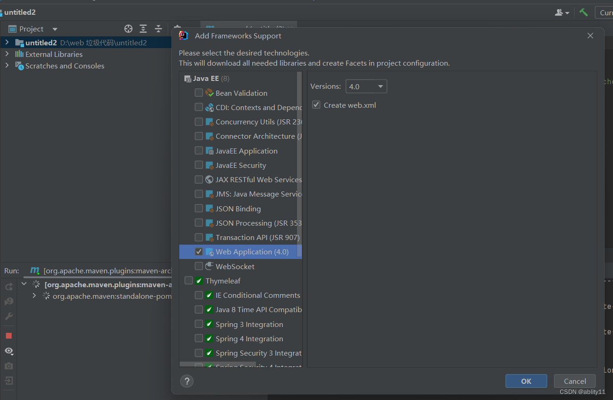Screen dimensions: 613x400
Task: Click OK in Add Frameworks Support
Action: pyautogui.click(x=526, y=381)
